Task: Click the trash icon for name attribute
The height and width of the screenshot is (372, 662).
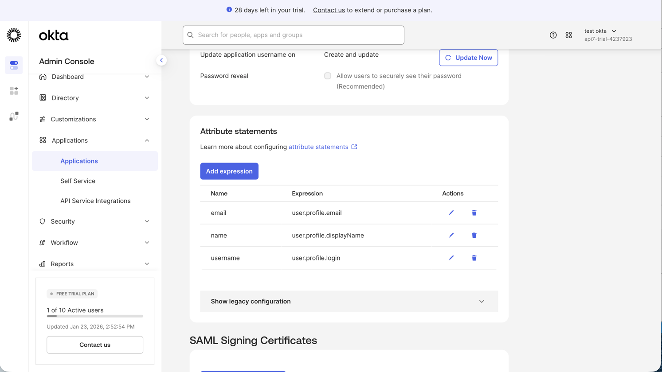Action: 474,235
